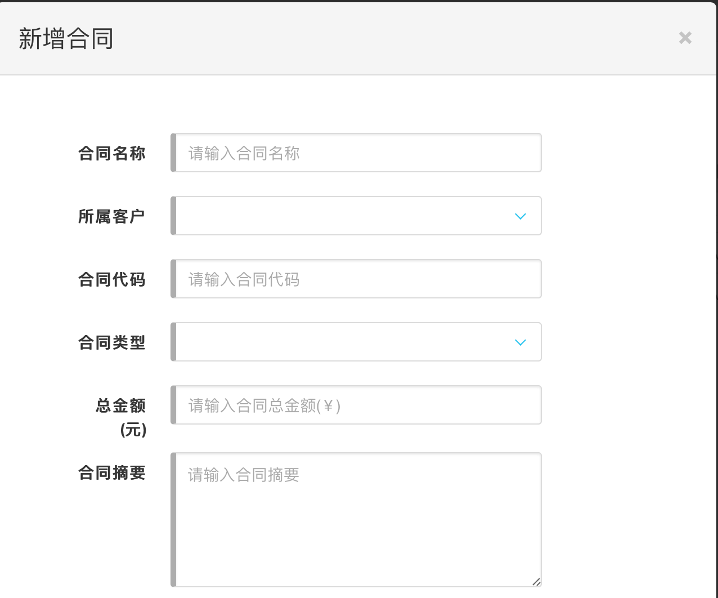Click the 新增合同 dialog title
This screenshot has height=598, width=718.
[66, 39]
